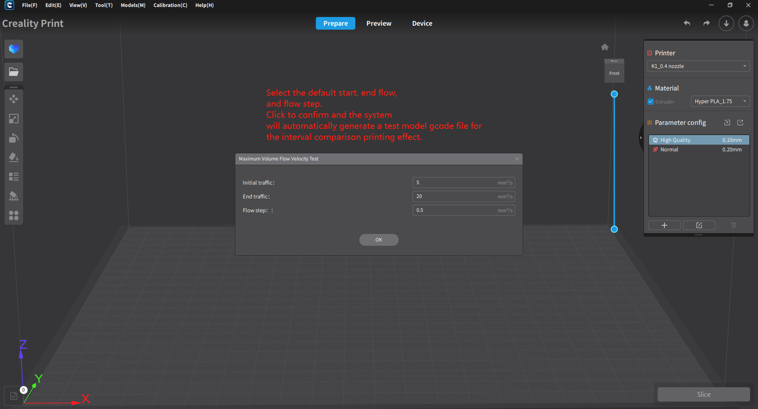
Task: Open the File(F) menu
Action: point(30,5)
